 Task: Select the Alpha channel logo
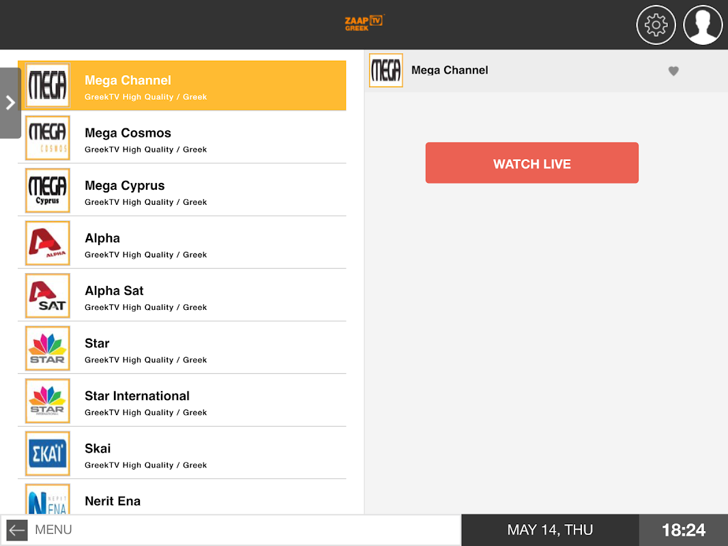[x=48, y=243]
